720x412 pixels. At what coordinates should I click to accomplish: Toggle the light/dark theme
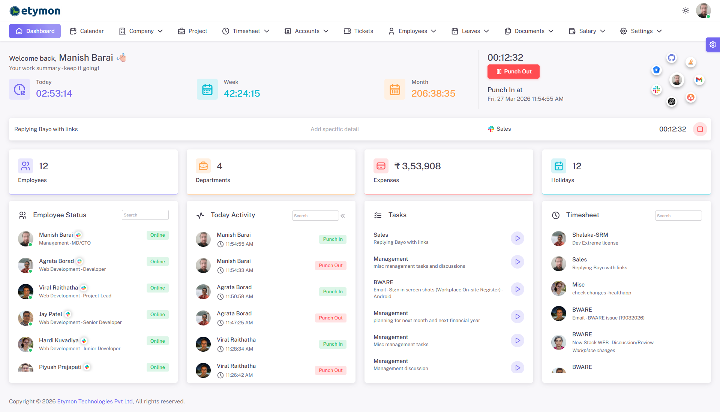685,10
